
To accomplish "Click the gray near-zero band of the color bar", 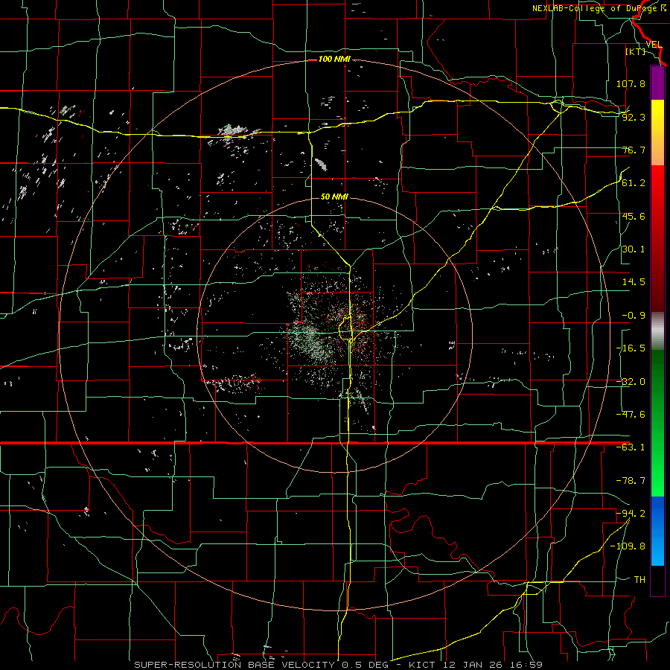I will coord(657,331).
